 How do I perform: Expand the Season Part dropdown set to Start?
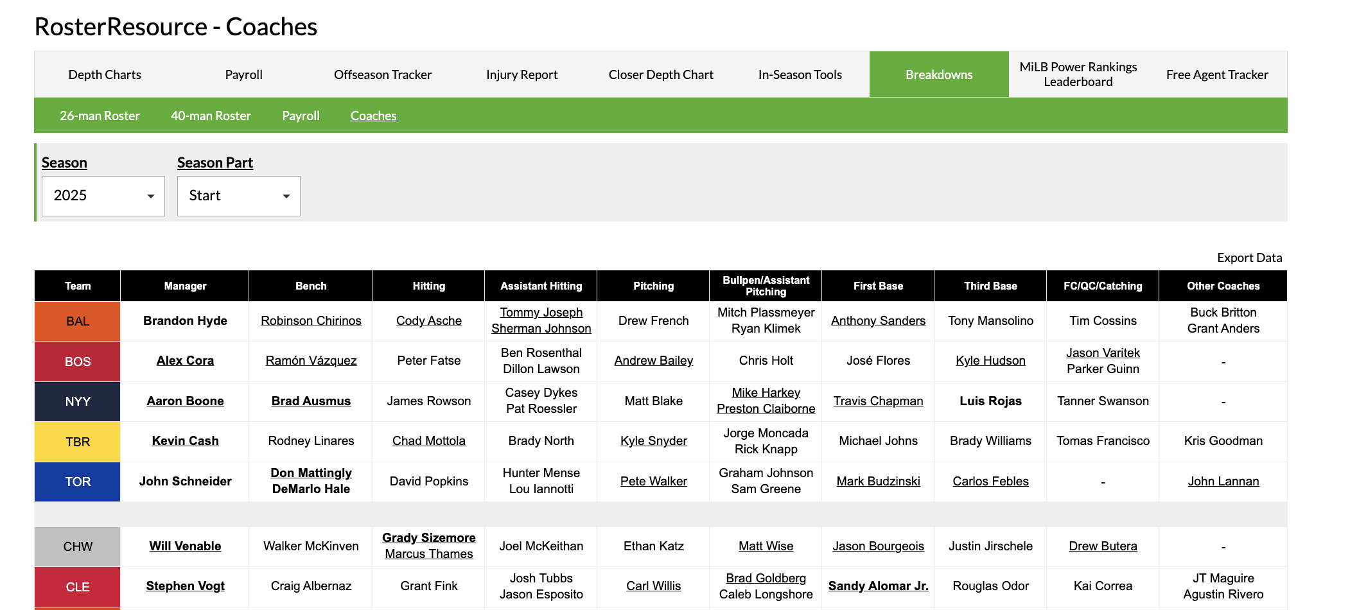(238, 196)
